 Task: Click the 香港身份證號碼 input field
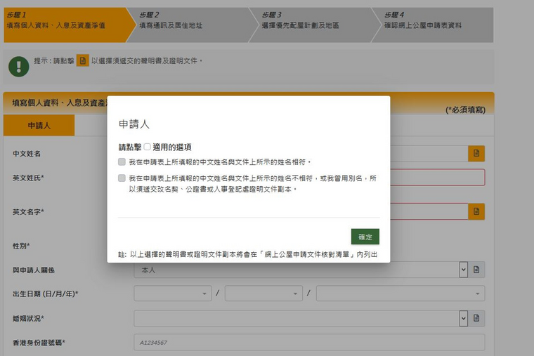tap(309, 342)
